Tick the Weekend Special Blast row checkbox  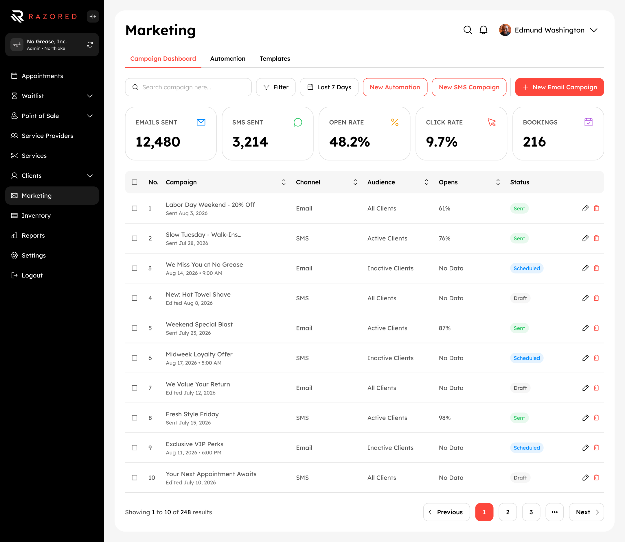[135, 328]
